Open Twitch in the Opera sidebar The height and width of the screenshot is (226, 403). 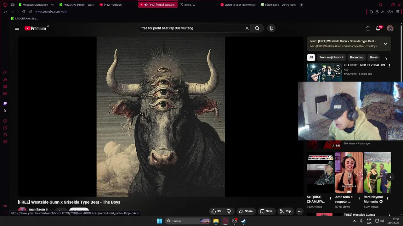pyautogui.click(x=5, y=104)
